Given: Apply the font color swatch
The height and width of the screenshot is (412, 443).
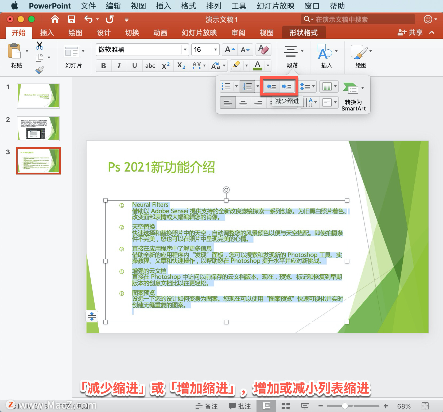Looking at the screenshot, I should click(x=257, y=66).
